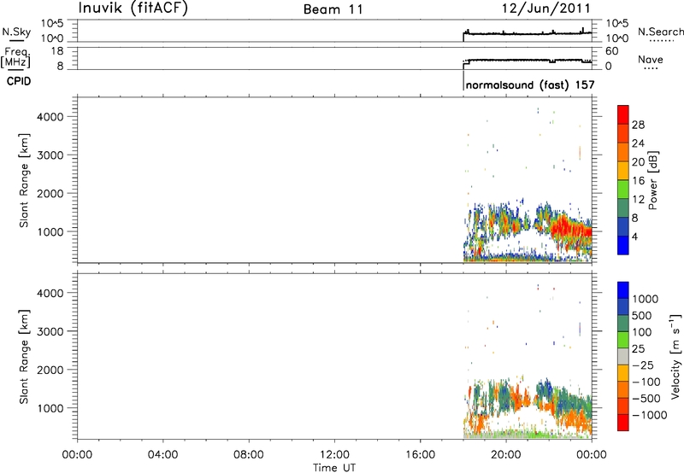This screenshot has width=684, height=473.
Task: Pick the orange Velocity segment between -500 and -100
Action: [623, 389]
